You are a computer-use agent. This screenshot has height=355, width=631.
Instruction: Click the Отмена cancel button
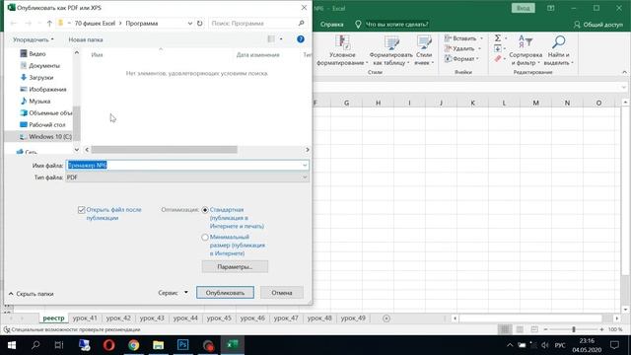tap(282, 293)
